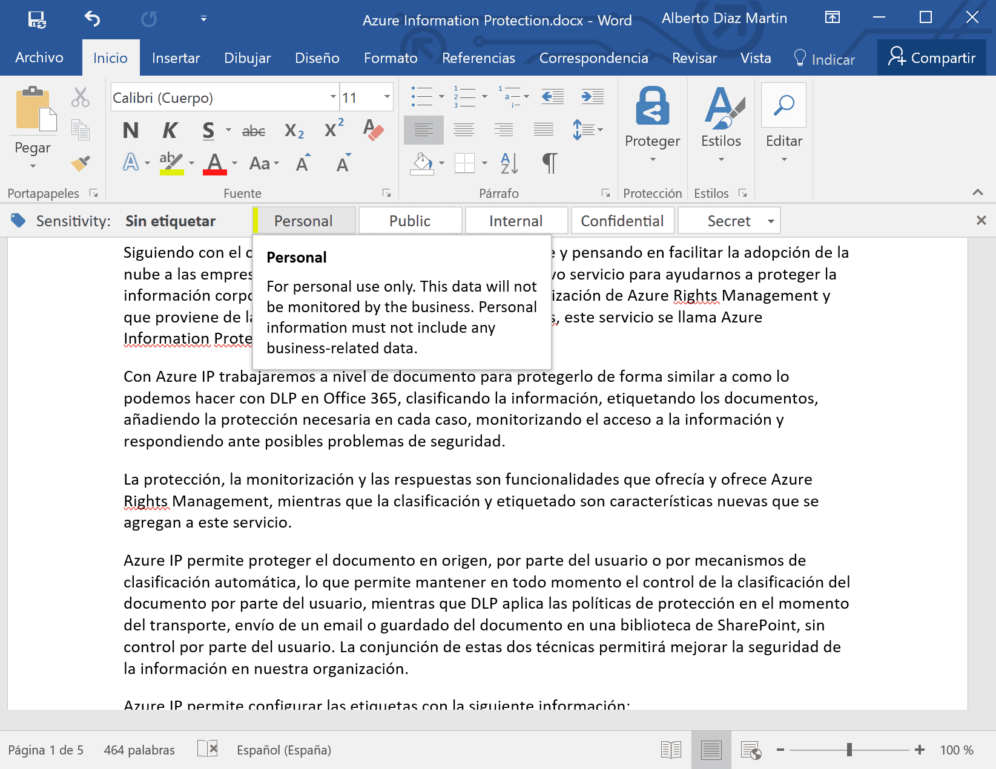
Task: Apply the Confidential sensitivity label
Action: 622,221
